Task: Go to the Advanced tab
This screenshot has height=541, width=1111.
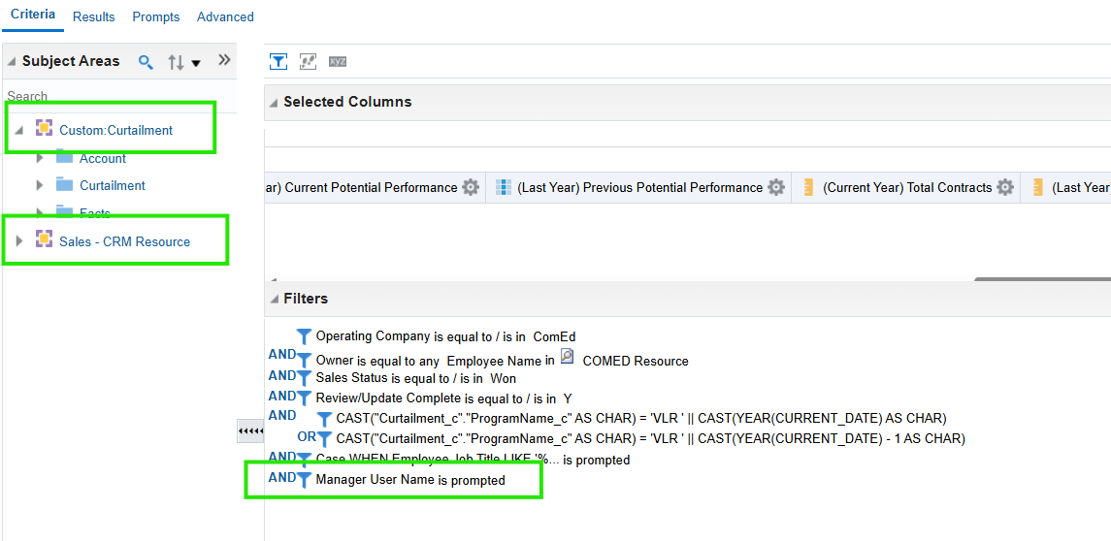Action: point(225,17)
